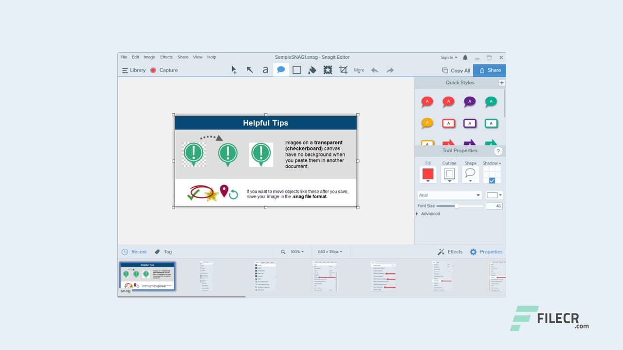Select the Callout tool
623x350 pixels.
281,70
